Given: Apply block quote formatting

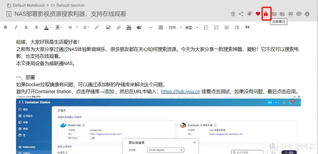Looking at the screenshot, I should pos(247,27).
